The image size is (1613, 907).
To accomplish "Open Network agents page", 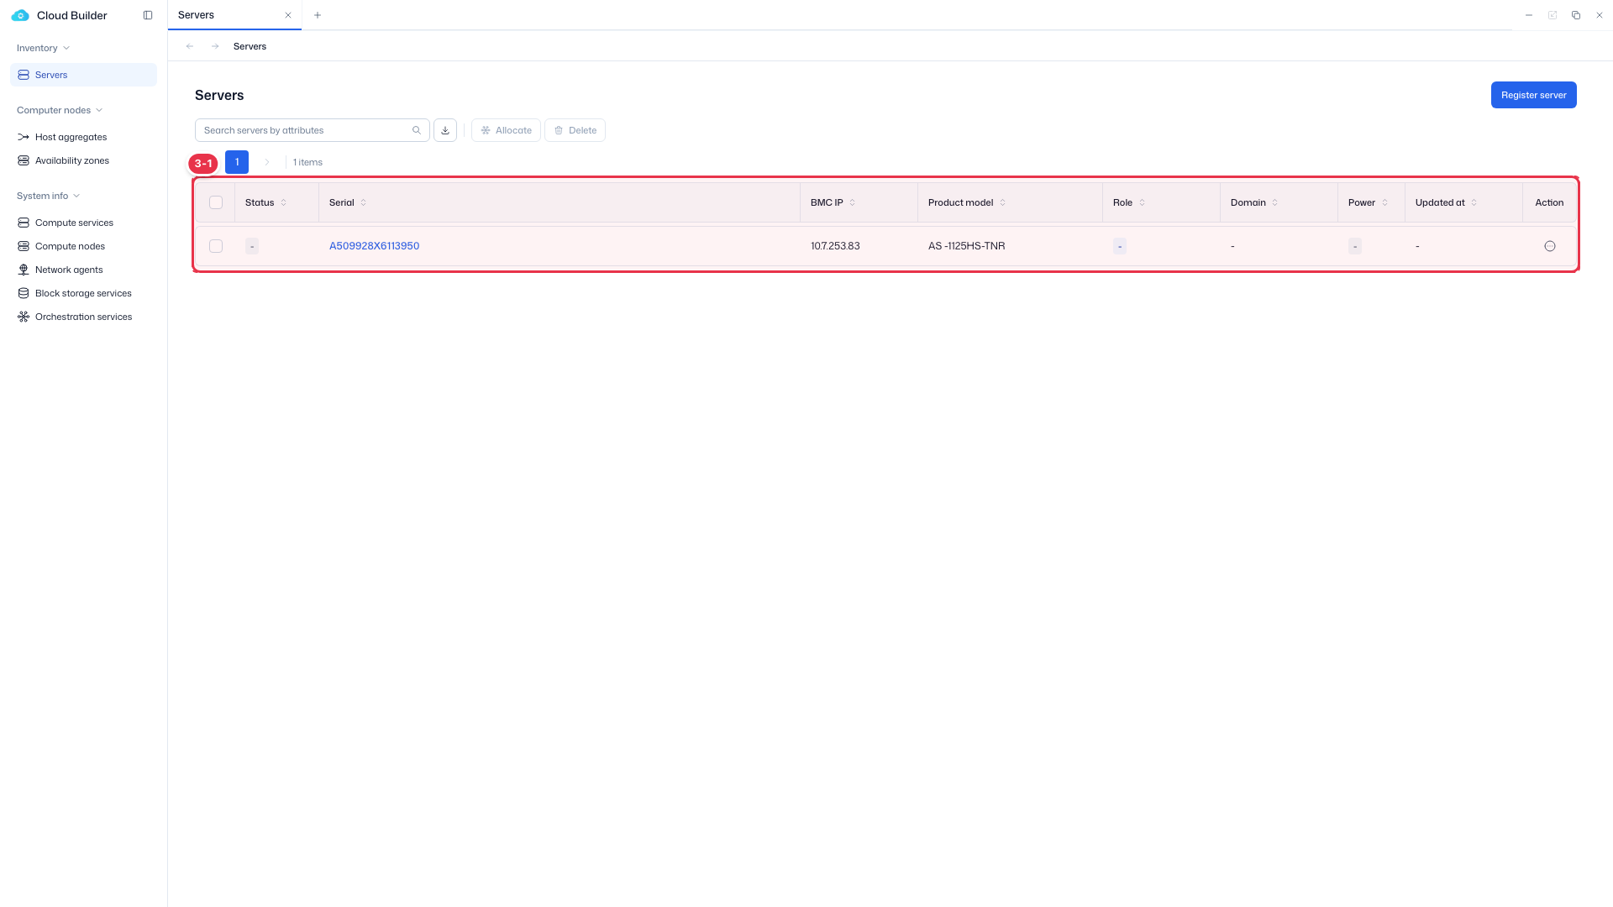I will (x=83, y=270).
